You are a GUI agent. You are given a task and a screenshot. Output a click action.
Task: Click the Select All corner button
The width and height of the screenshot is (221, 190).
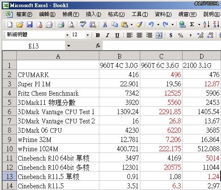tap(9, 56)
